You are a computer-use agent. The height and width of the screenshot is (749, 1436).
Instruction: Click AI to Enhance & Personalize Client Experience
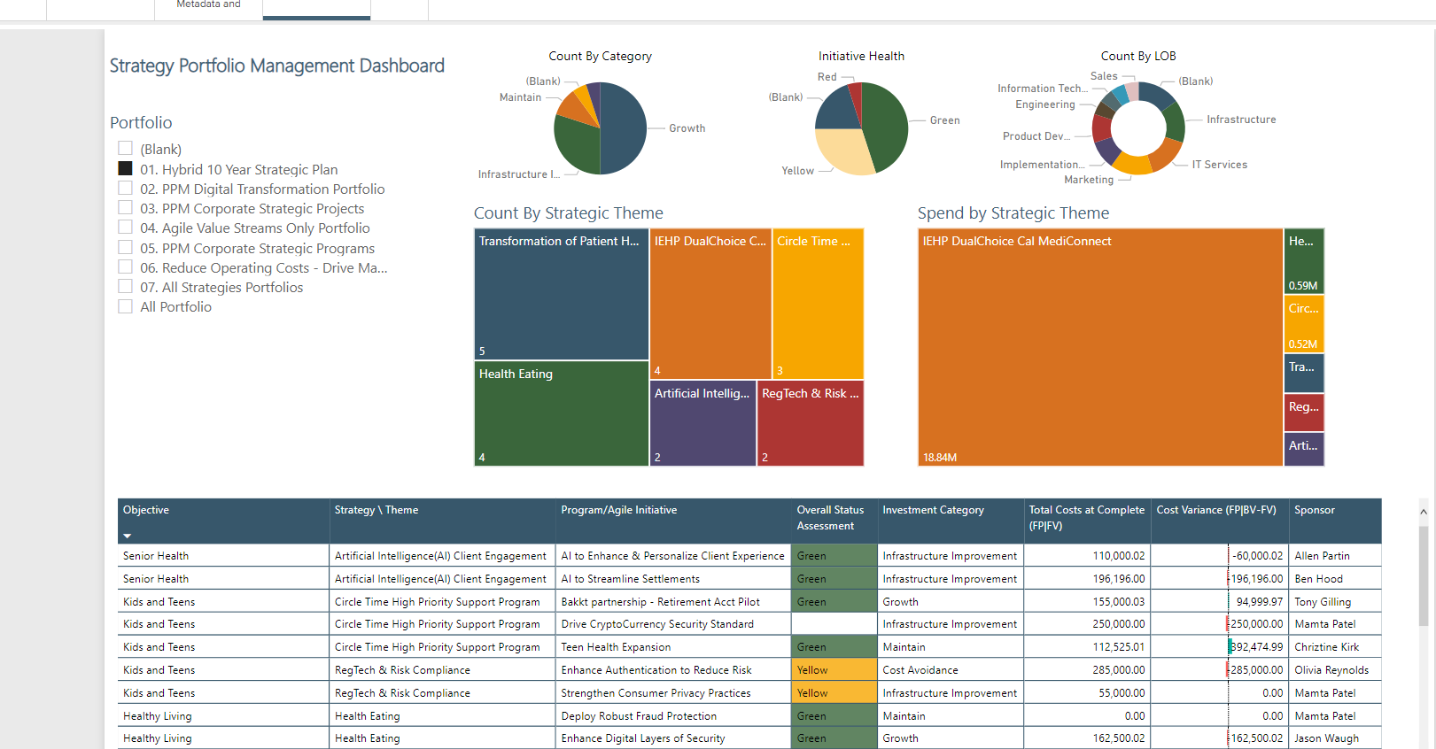(672, 556)
